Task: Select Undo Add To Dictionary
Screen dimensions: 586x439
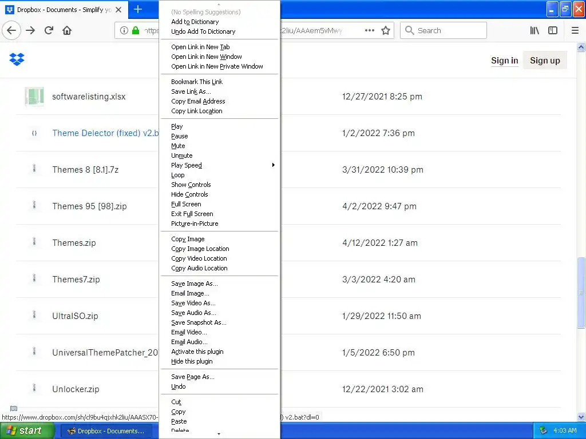Action: coord(203,31)
